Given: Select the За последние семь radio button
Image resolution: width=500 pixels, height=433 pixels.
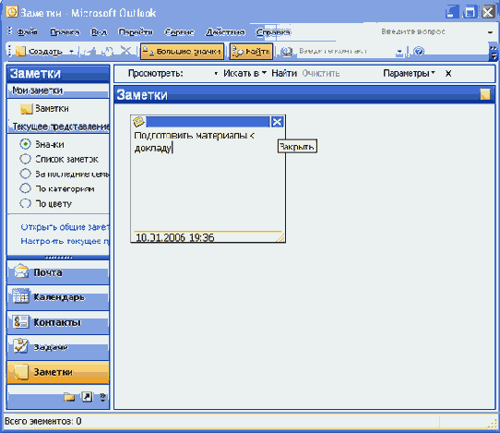Looking at the screenshot, I should pyautogui.click(x=25, y=174).
